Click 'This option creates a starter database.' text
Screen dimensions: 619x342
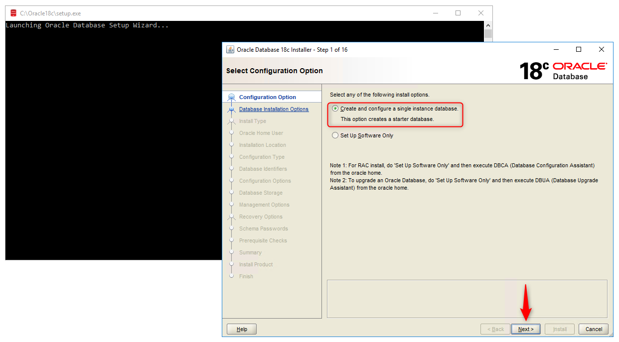coord(387,119)
